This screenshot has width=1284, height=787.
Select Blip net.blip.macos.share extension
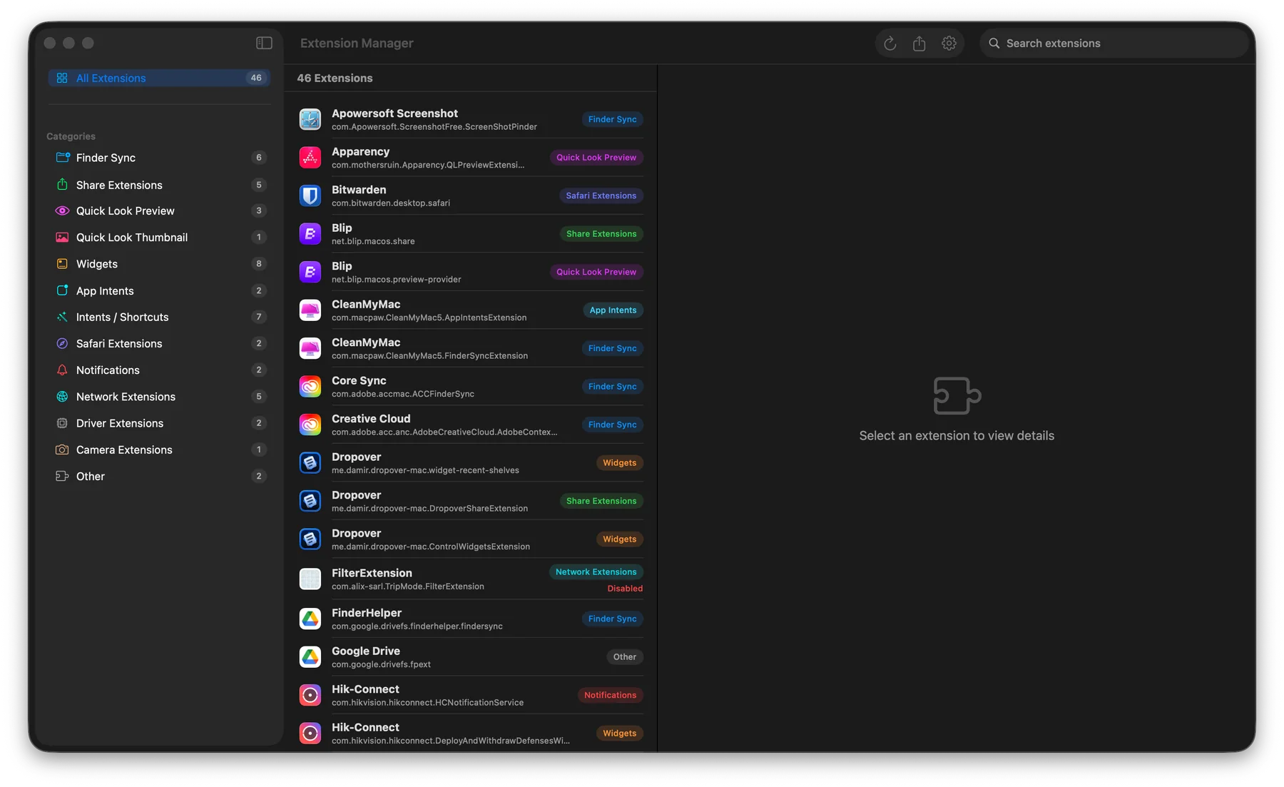point(471,233)
